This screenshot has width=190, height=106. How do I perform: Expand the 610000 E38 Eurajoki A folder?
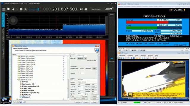click(x=17, y=65)
